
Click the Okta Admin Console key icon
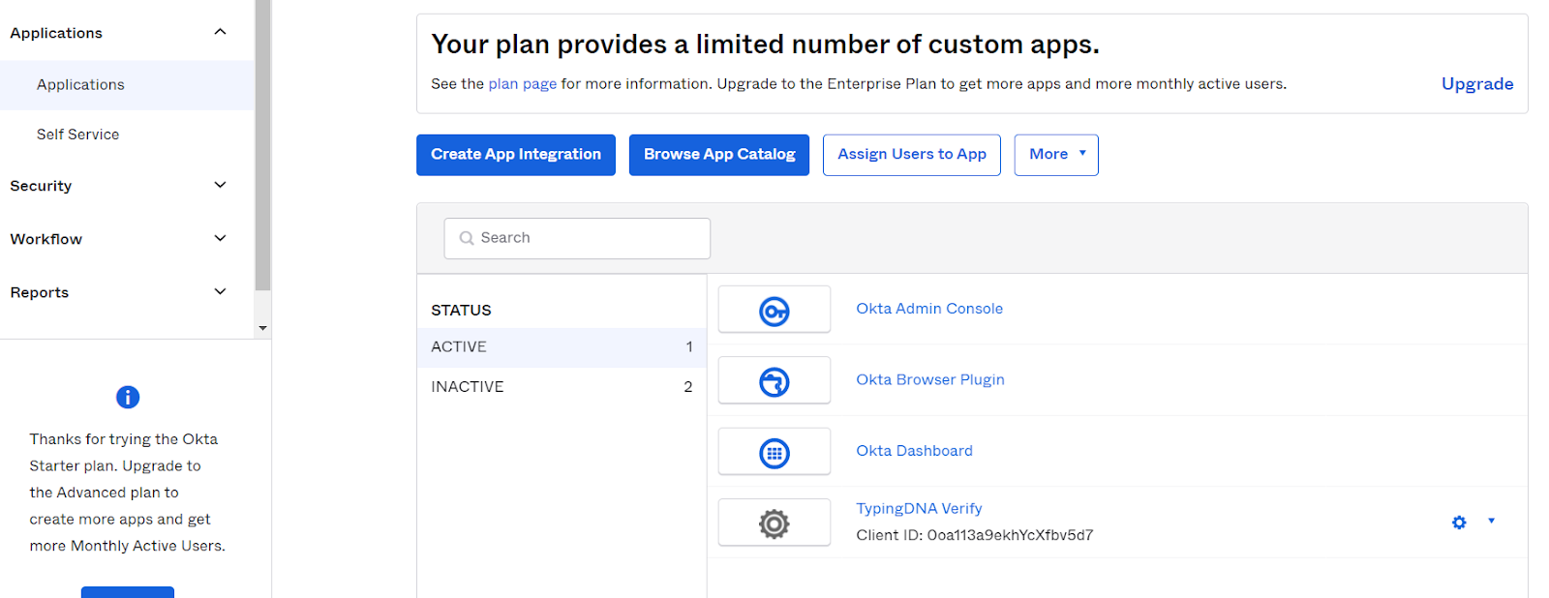point(774,311)
